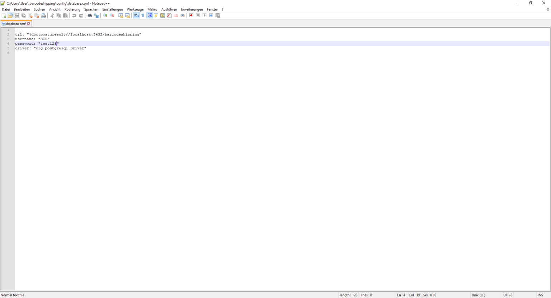The width and height of the screenshot is (551, 298).
Task: Open Folder as Workspace toolbar icon
Action: coord(176,16)
